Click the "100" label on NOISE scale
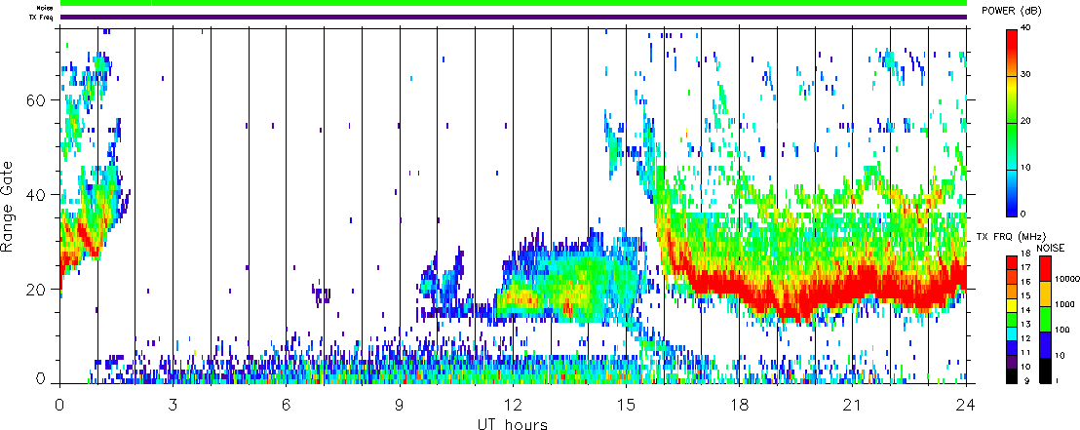This screenshot has height=430, width=1080. (x=1062, y=331)
